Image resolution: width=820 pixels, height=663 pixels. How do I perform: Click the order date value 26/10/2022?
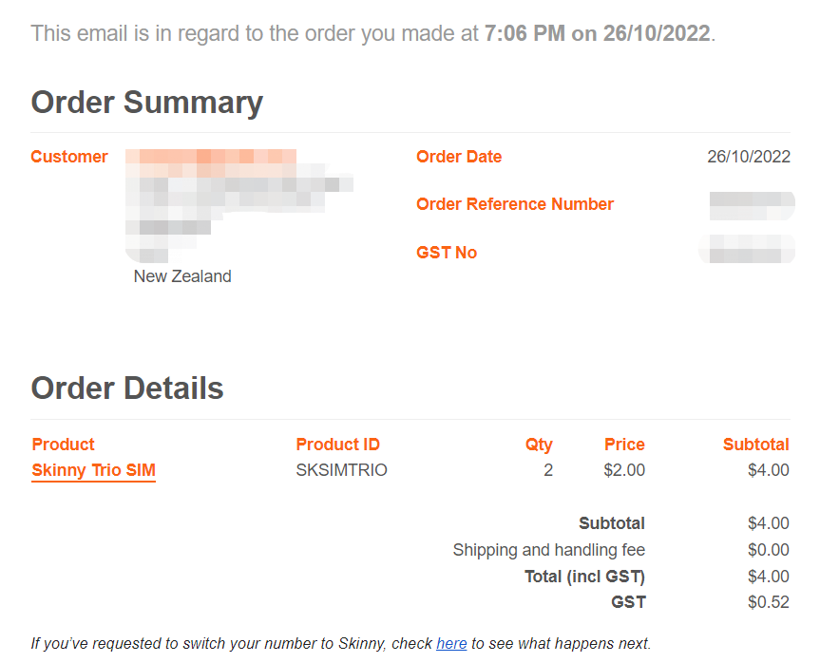coord(749,157)
